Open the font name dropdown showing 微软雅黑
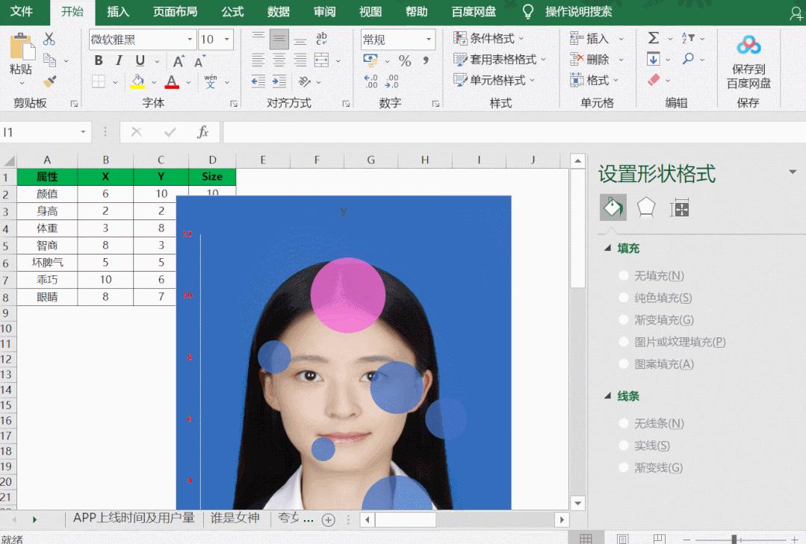 click(x=190, y=39)
